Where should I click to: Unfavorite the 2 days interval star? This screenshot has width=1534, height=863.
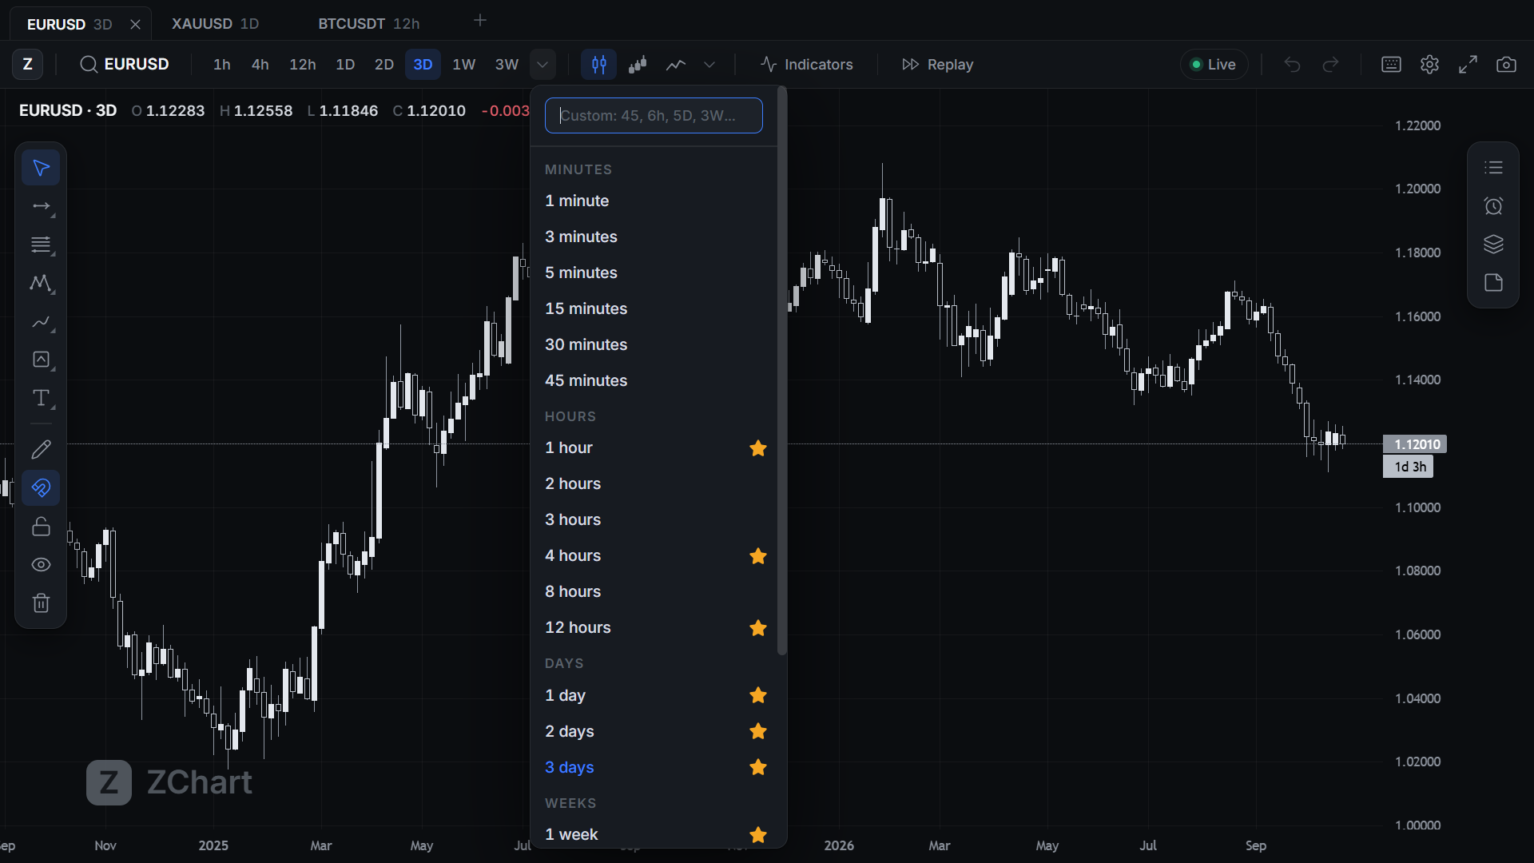coord(758,731)
